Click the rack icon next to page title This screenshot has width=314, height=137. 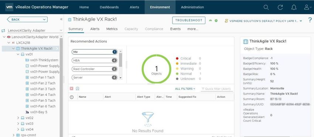[69, 20]
